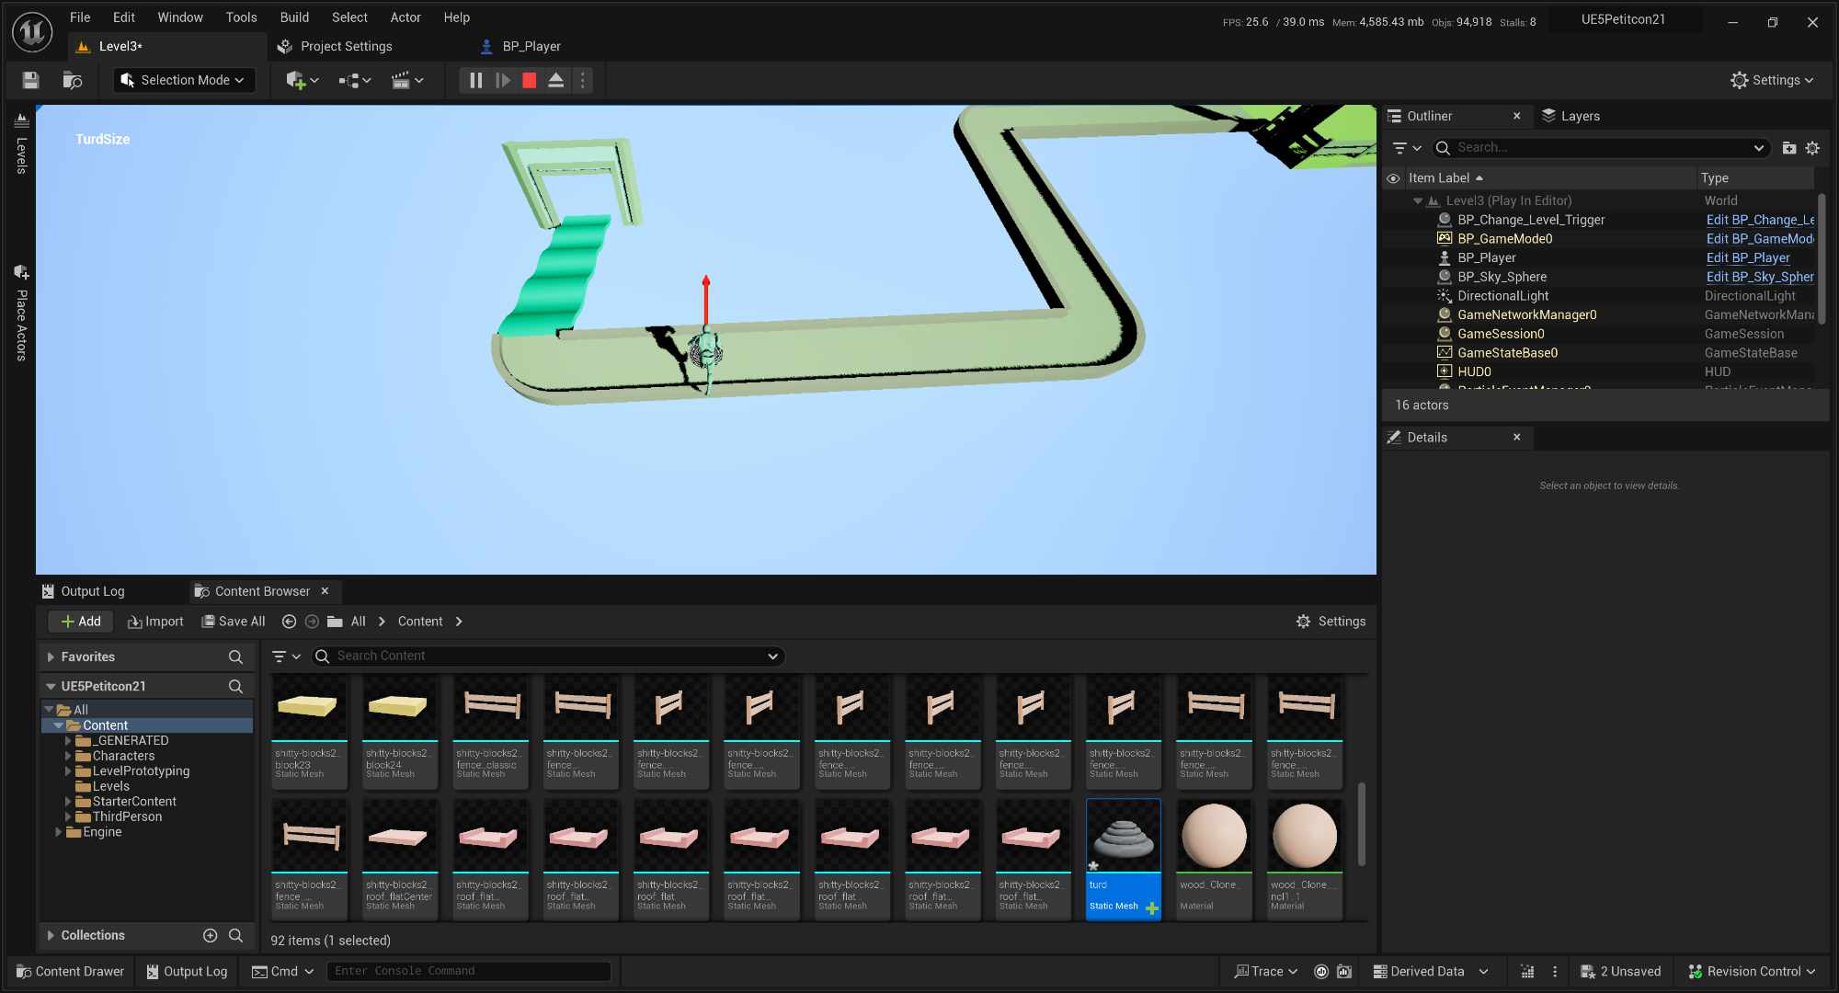Viewport: 1839px width, 993px height.
Task: Open the Build menu
Action: (x=294, y=17)
